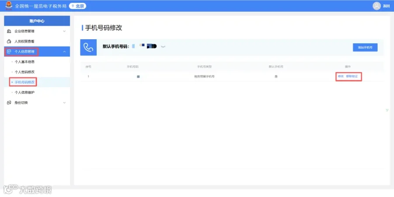Expand the 身份切换 chevron
394x197 pixels.
tap(64, 102)
